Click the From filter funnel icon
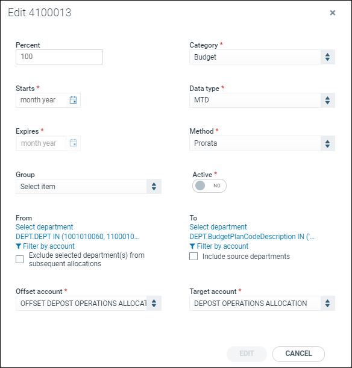352x368 pixels. tap(18, 246)
